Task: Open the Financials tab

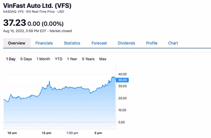Action: tap(44, 43)
